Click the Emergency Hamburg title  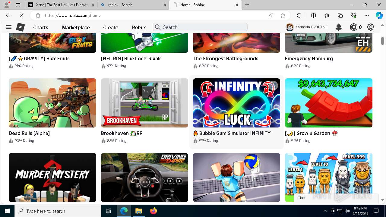coord(309,58)
